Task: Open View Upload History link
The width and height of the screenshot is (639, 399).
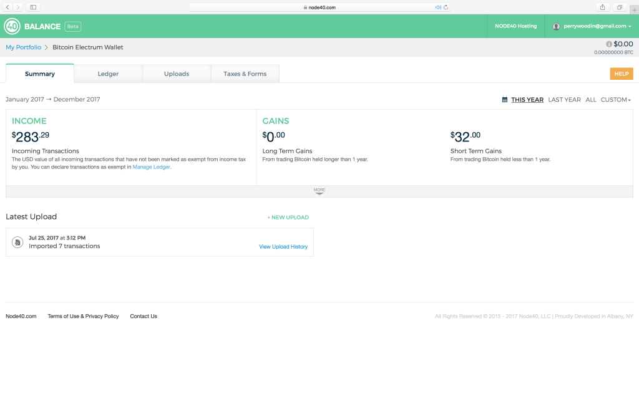Action: pyautogui.click(x=283, y=247)
